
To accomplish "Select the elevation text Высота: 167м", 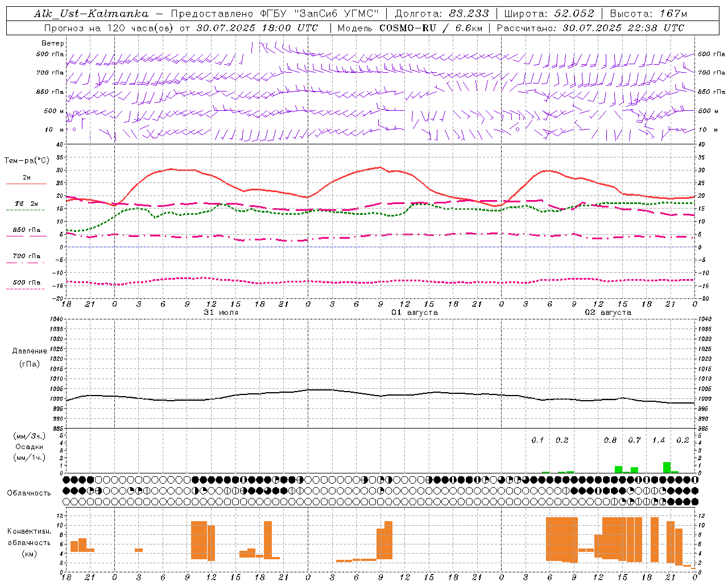I will [x=648, y=14].
